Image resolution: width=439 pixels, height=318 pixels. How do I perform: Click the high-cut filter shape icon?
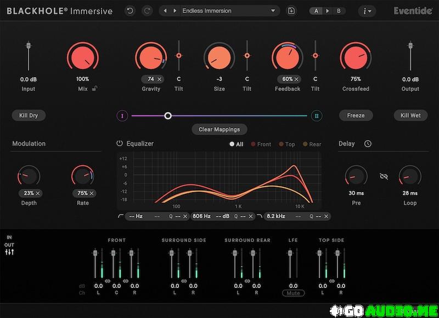point(260,216)
